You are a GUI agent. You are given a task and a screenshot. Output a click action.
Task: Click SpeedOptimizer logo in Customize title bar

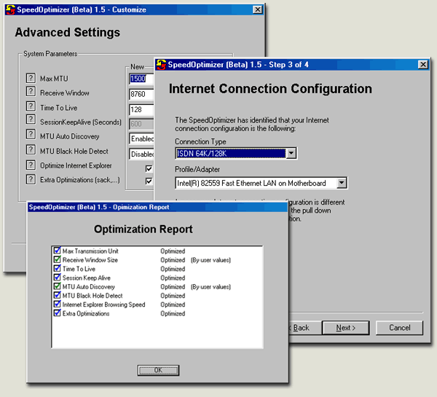(11, 9)
